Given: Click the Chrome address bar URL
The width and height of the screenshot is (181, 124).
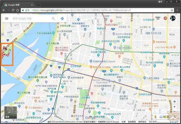Looking at the screenshot, I should click(81, 10).
